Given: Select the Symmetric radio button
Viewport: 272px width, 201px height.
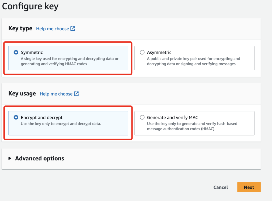Looking at the screenshot, I should click(16, 52).
